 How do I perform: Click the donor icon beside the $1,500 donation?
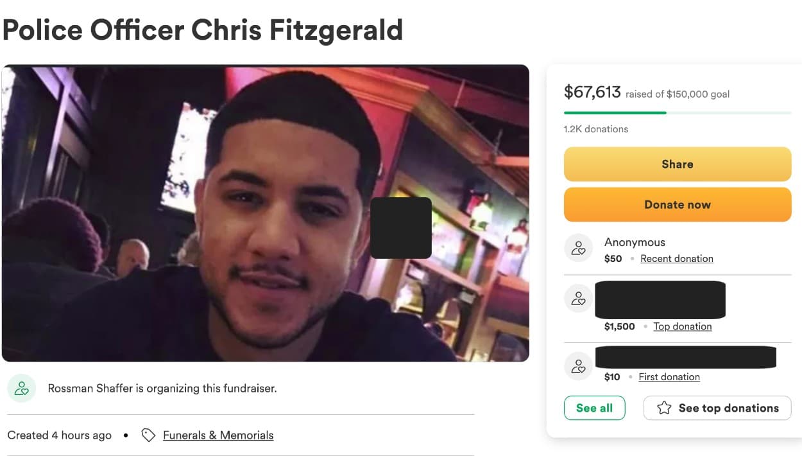578,298
